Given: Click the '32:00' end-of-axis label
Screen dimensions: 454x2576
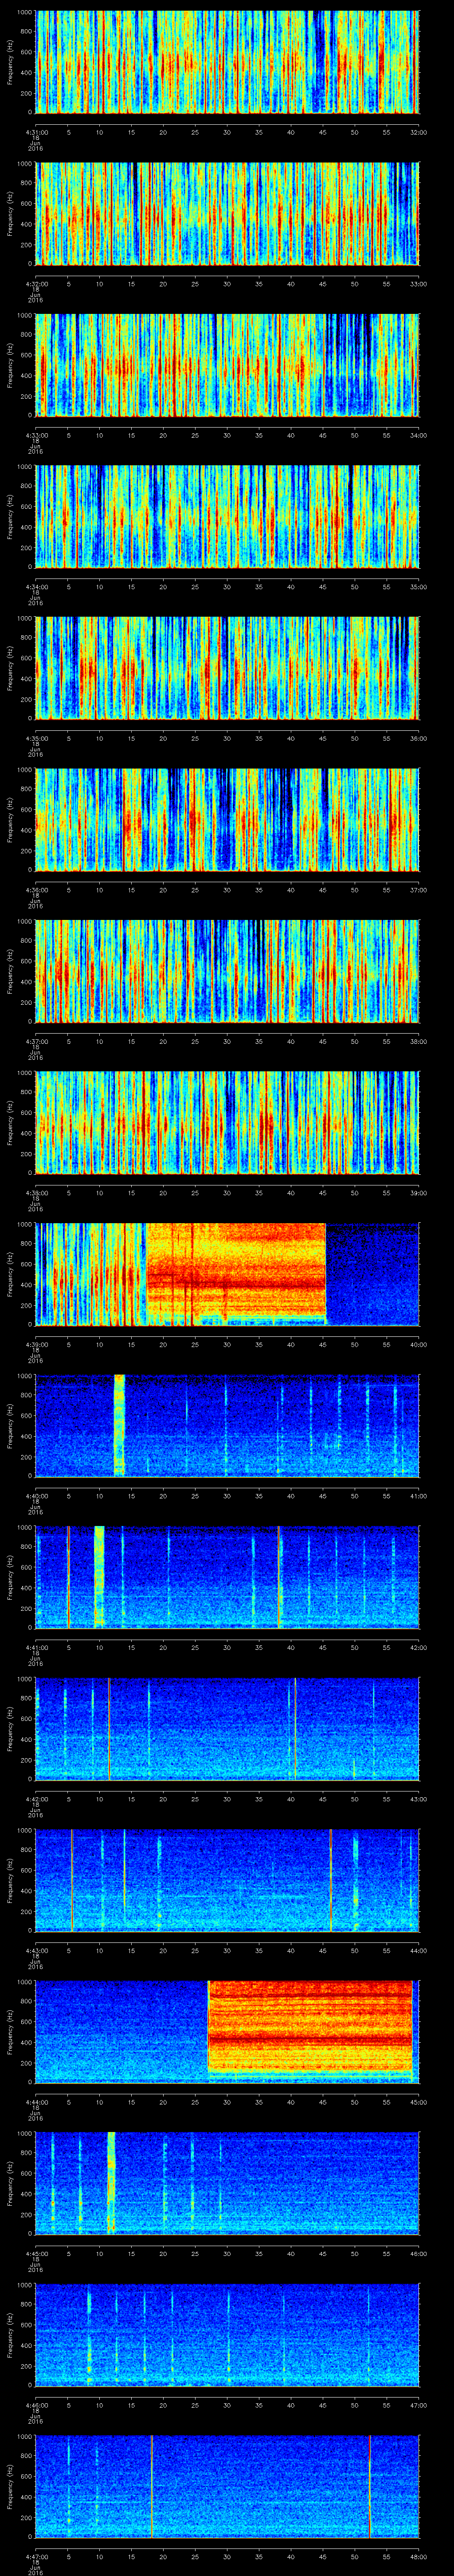Looking at the screenshot, I should [418, 132].
